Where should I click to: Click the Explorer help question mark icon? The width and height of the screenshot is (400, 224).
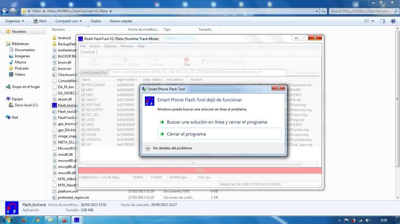point(393,21)
